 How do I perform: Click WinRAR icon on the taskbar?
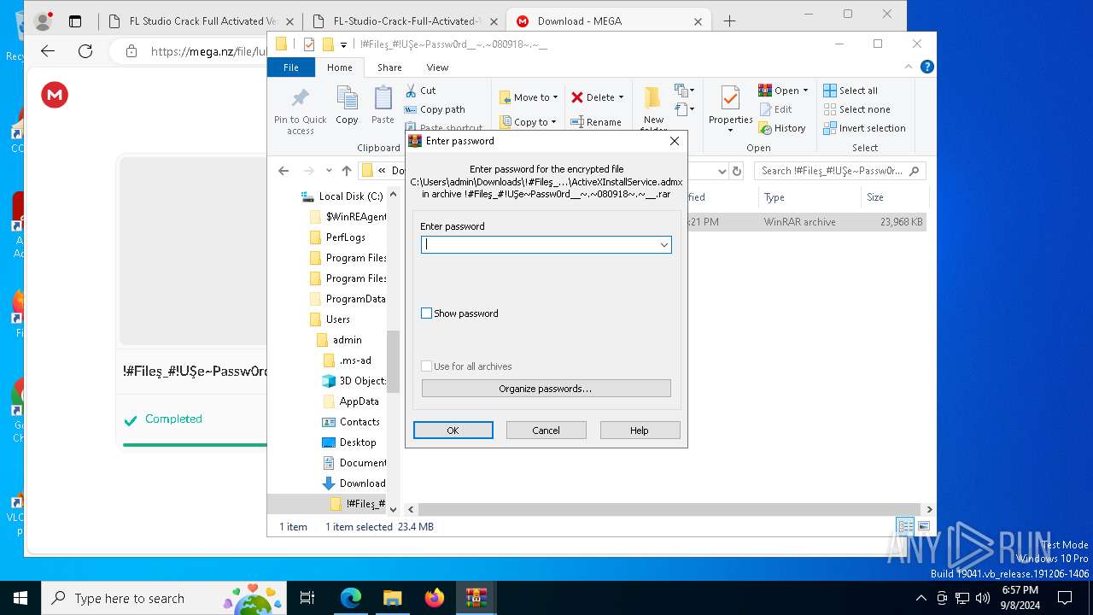point(476,598)
